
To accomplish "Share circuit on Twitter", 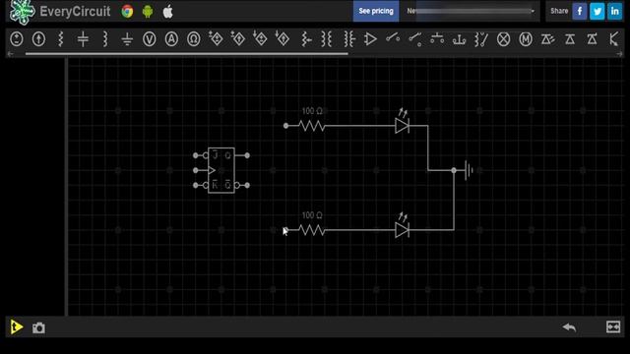I will 598,11.
